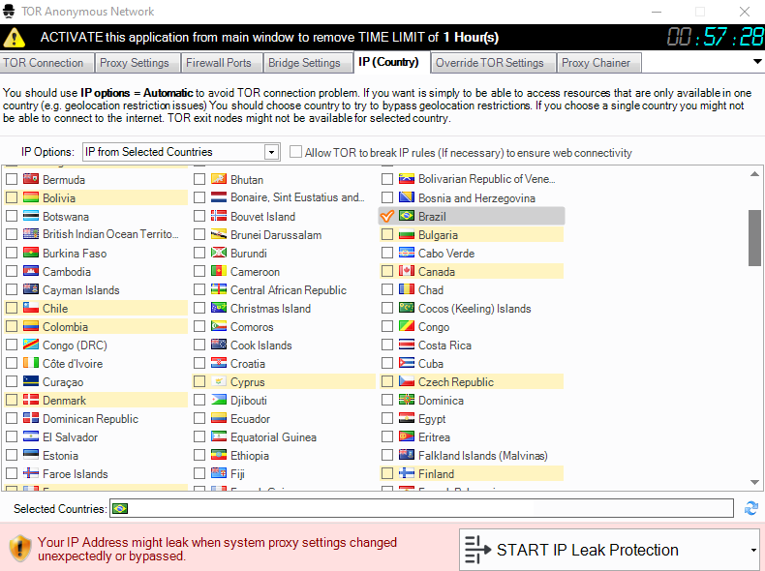Click the Chile flag icon
The height and width of the screenshot is (571, 765).
point(31,308)
